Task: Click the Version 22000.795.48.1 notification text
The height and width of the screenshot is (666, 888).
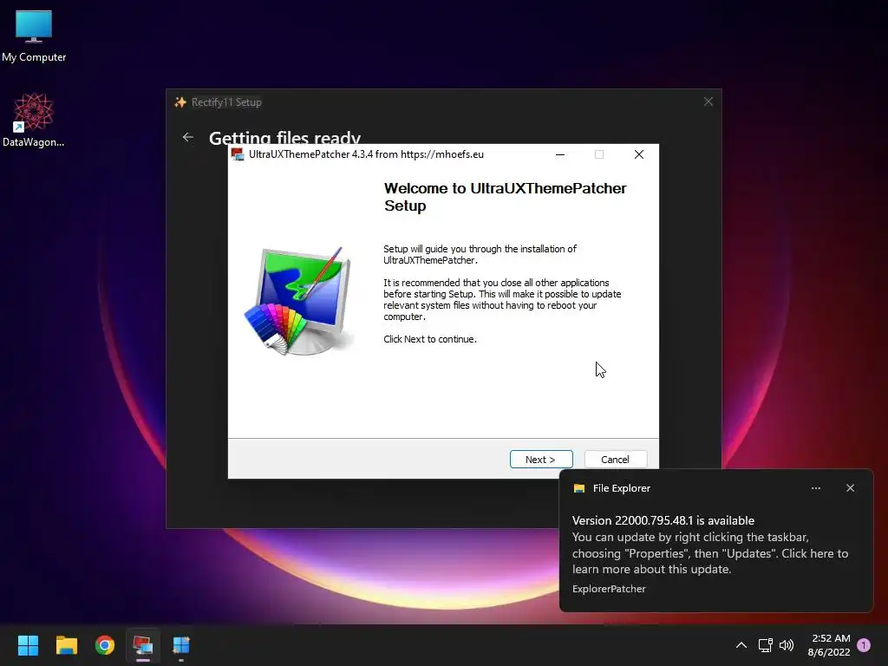Action: [x=663, y=520]
